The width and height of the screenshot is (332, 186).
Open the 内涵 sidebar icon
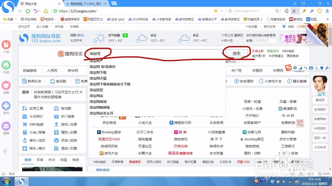coord(6,65)
